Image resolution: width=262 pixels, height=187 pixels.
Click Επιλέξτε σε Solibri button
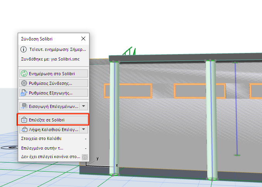pos(54,120)
